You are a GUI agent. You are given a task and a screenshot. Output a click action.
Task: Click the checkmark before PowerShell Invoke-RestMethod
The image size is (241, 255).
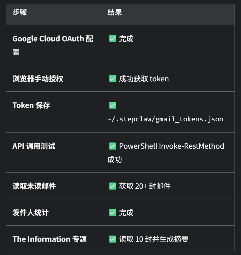pos(112,146)
